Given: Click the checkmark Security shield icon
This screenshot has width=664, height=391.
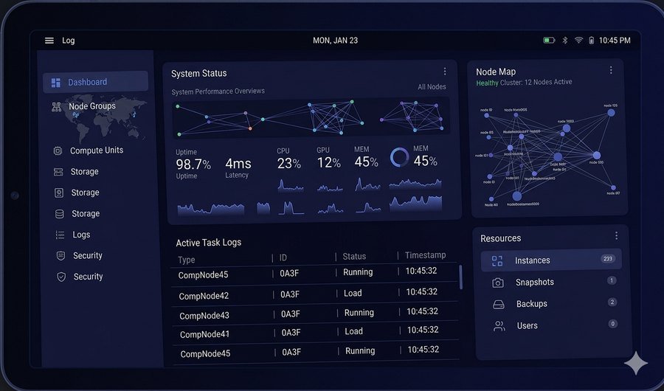Looking at the screenshot, I should (x=61, y=277).
